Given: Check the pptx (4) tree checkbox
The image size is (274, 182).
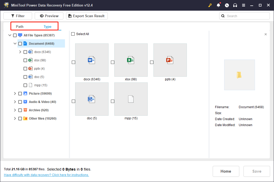Looking at the screenshot, I should coord(25,69).
